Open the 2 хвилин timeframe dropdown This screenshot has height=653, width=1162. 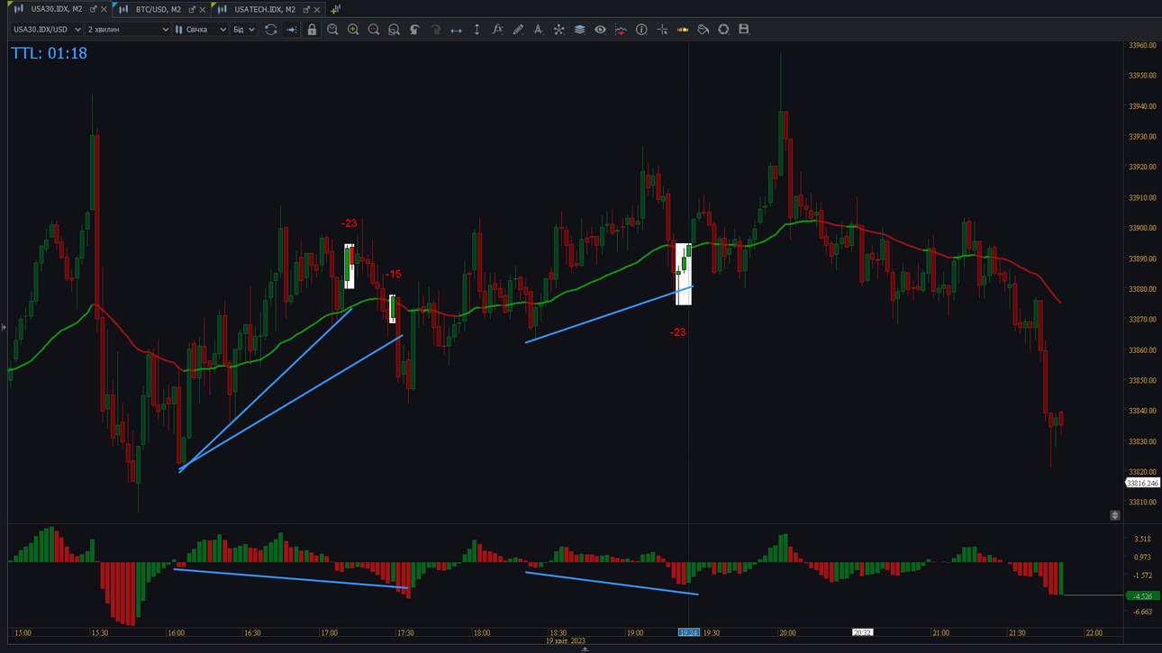[128, 30]
